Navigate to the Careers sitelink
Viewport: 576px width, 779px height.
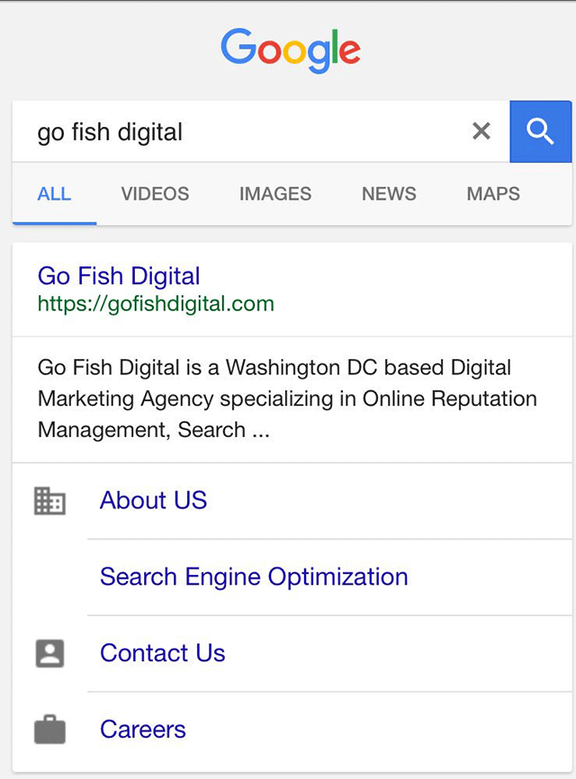click(x=142, y=730)
